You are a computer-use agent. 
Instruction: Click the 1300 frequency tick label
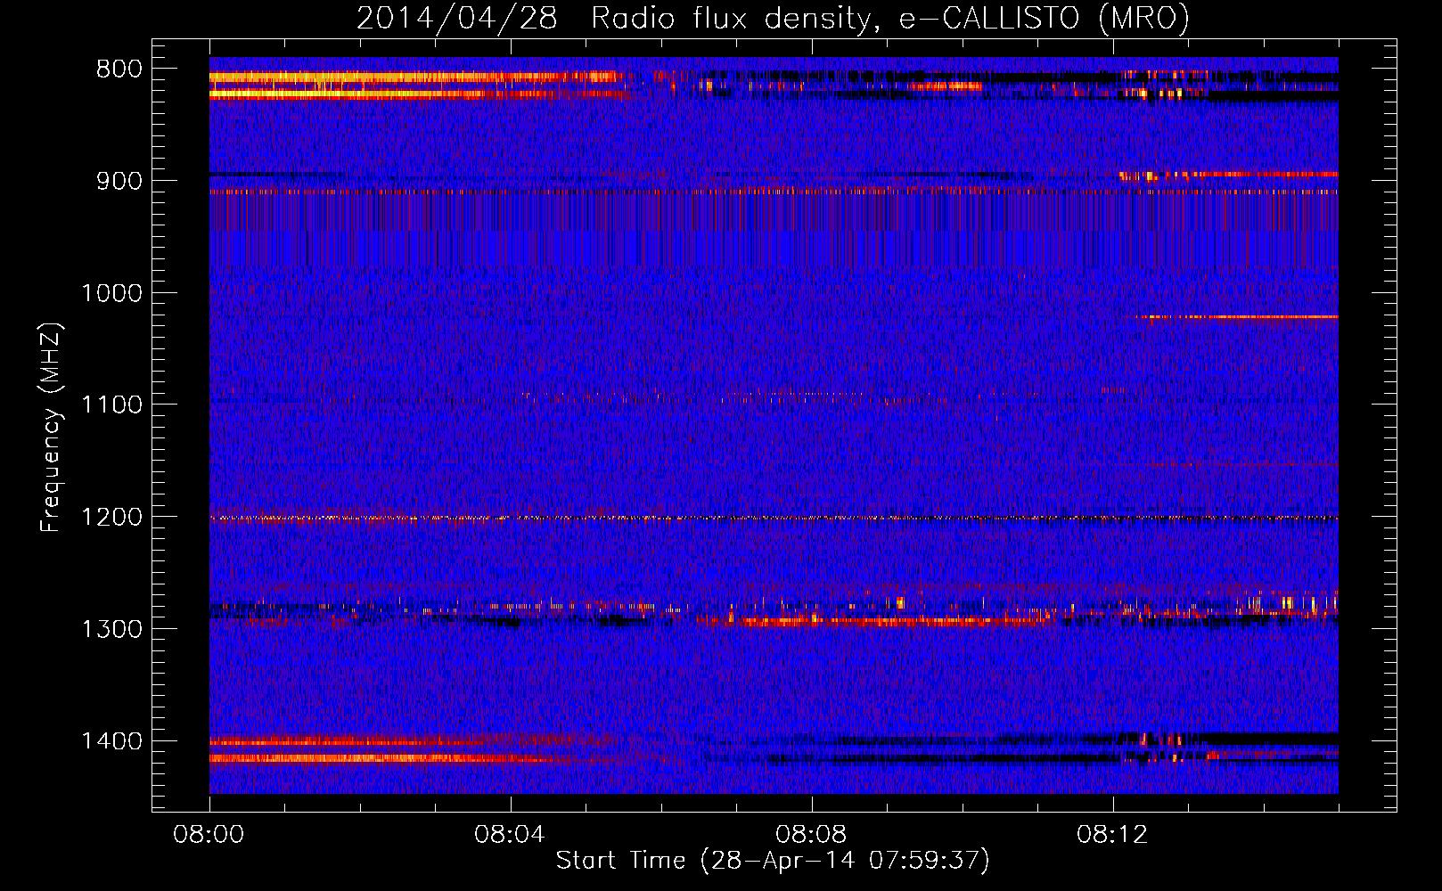pyautogui.click(x=111, y=629)
